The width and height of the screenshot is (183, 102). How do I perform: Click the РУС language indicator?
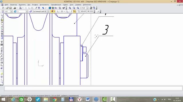click(x=170, y=99)
